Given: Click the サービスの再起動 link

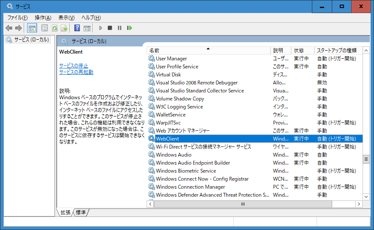Looking at the screenshot, I should [x=76, y=72].
